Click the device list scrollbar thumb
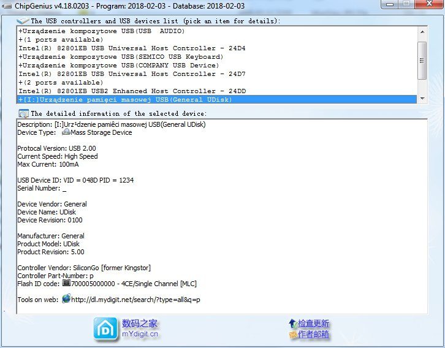 click(422, 61)
